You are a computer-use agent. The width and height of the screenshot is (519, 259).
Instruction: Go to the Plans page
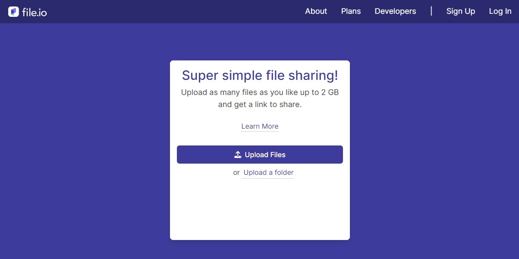pos(351,12)
